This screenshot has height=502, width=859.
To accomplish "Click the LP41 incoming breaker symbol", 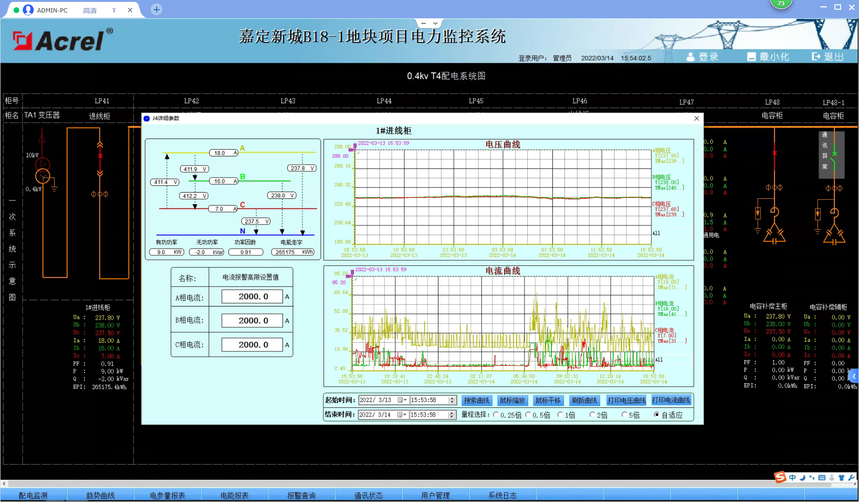I will point(100,158).
